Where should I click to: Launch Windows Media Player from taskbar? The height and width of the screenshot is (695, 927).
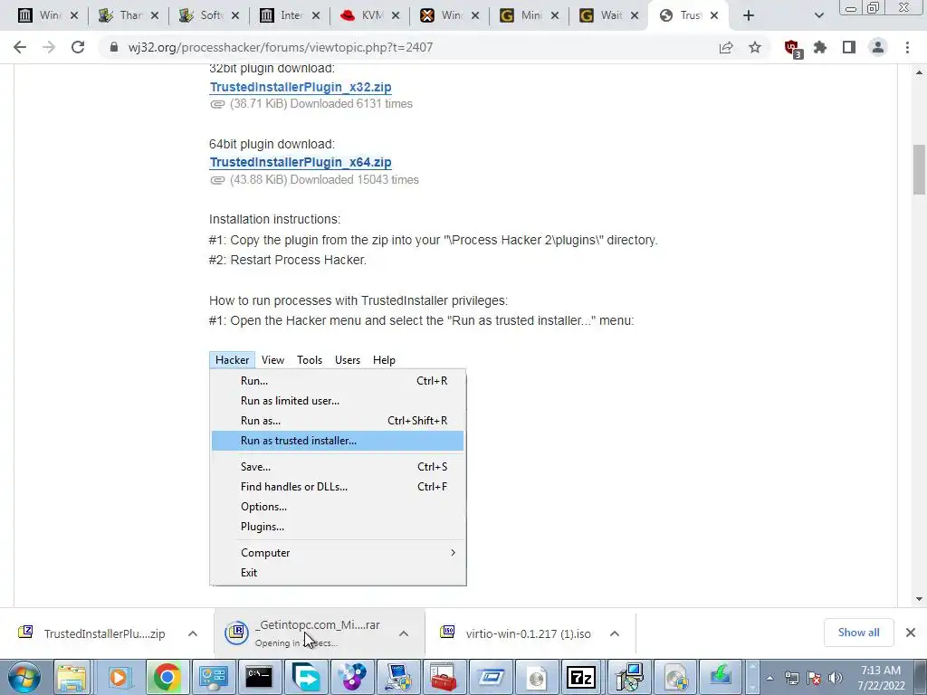pyautogui.click(x=119, y=677)
